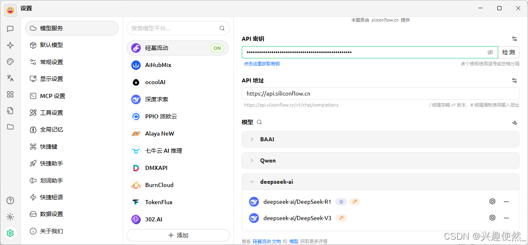
Task: Select MCP 设置 settings menu
Action: (x=72, y=96)
